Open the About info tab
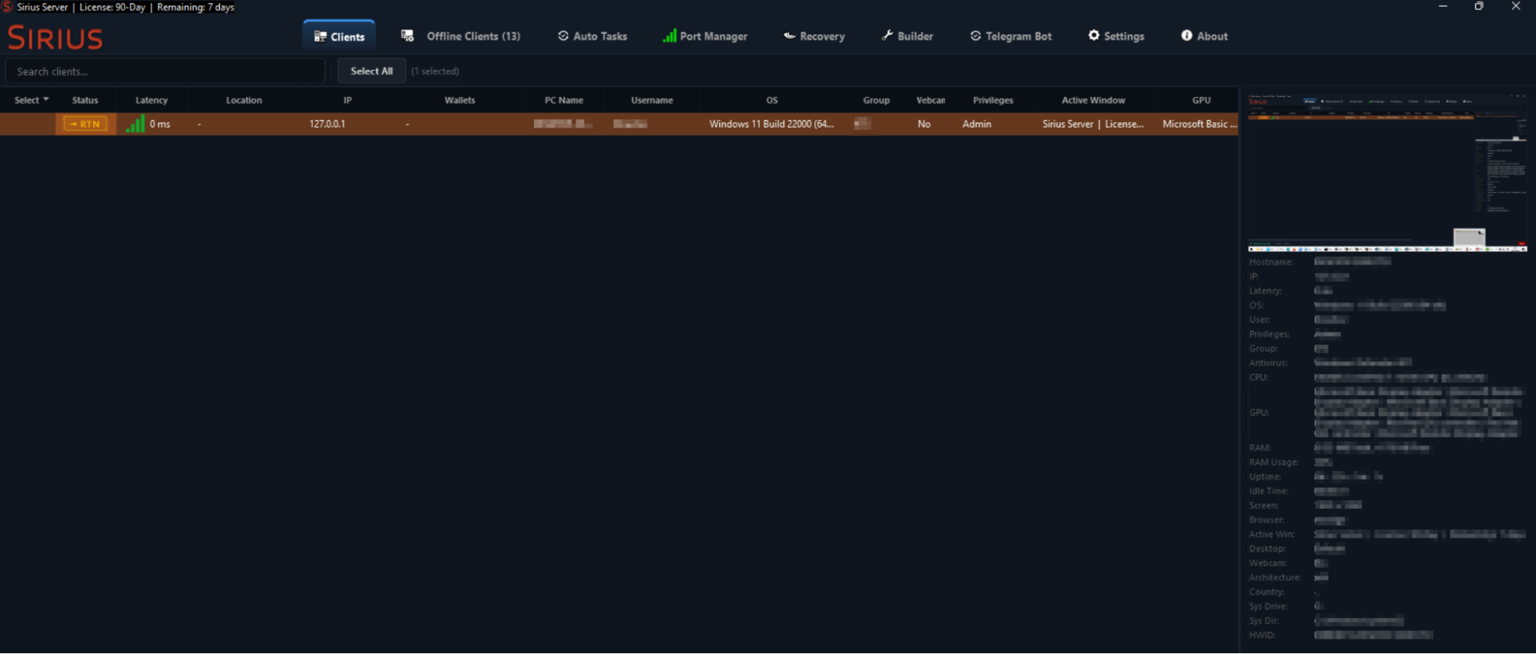The width and height of the screenshot is (1536, 654). tap(1205, 36)
